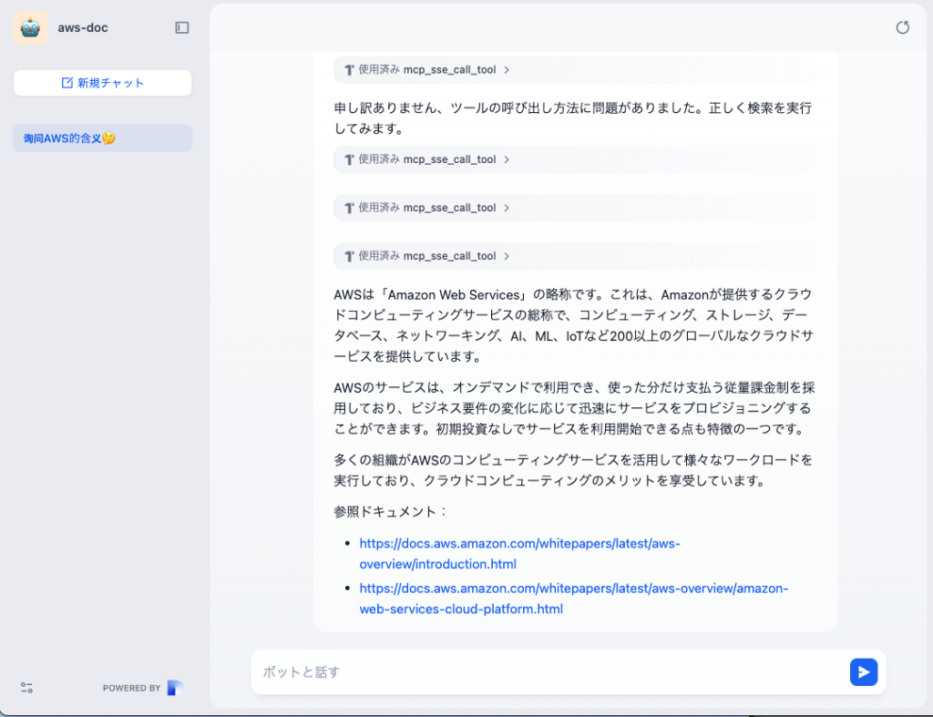Image resolution: width=933 pixels, height=717 pixels.
Task: Click the paragraph starting AWSは「Amazon Web Services」
Action: [x=574, y=325]
